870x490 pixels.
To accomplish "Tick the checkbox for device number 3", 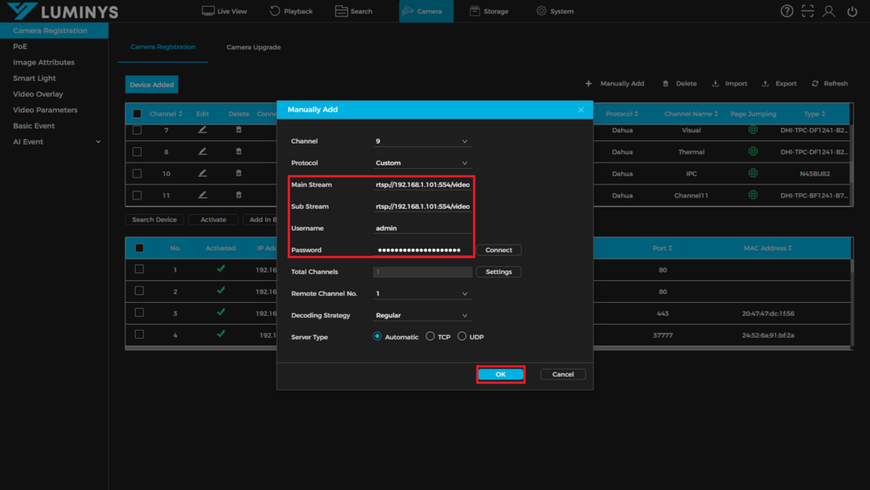I will point(139,312).
